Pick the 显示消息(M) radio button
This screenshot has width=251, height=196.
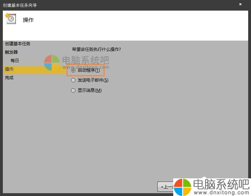73,90
